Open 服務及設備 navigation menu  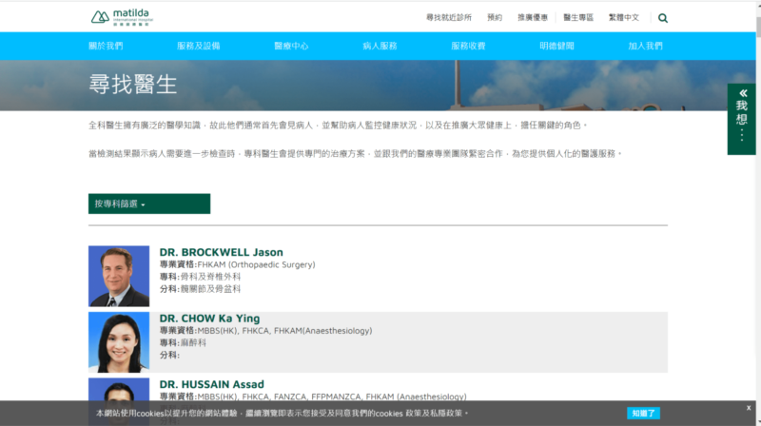[198, 46]
